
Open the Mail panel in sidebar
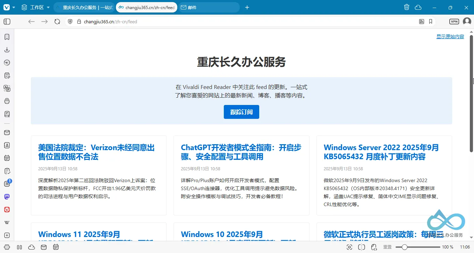point(7,132)
